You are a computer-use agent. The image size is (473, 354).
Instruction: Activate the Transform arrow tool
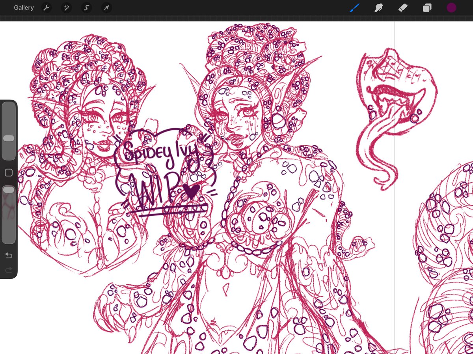(x=106, y=7)
